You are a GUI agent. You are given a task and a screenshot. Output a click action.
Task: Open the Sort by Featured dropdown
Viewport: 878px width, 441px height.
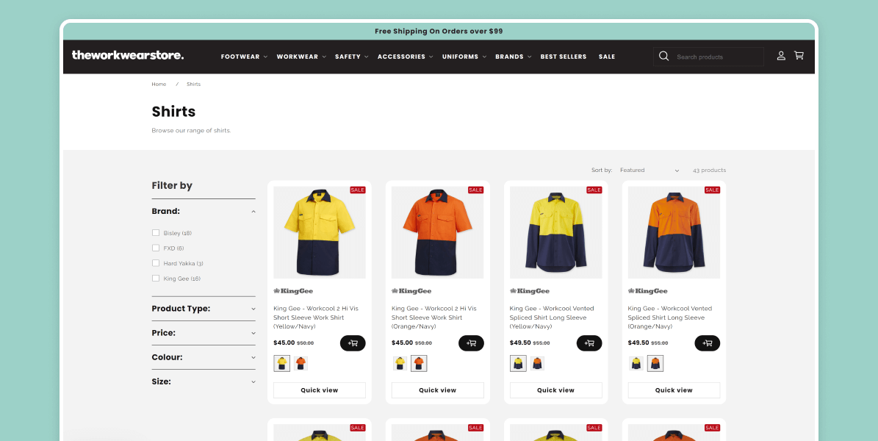(649, 170)
